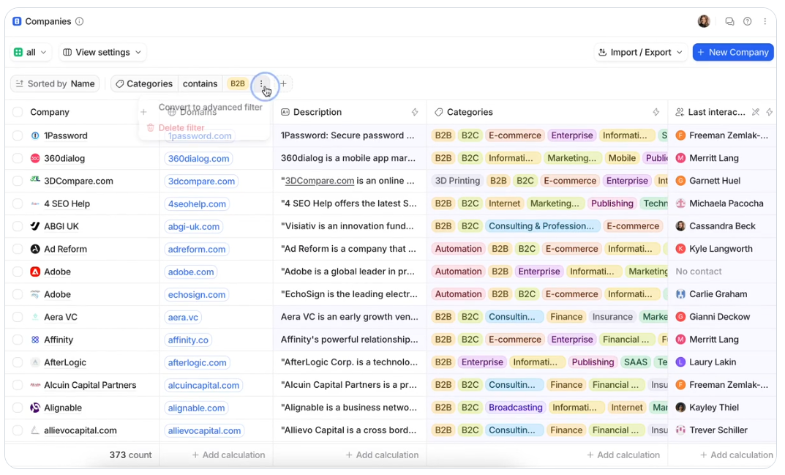Click the Affinity logo icon

[35, 340]
